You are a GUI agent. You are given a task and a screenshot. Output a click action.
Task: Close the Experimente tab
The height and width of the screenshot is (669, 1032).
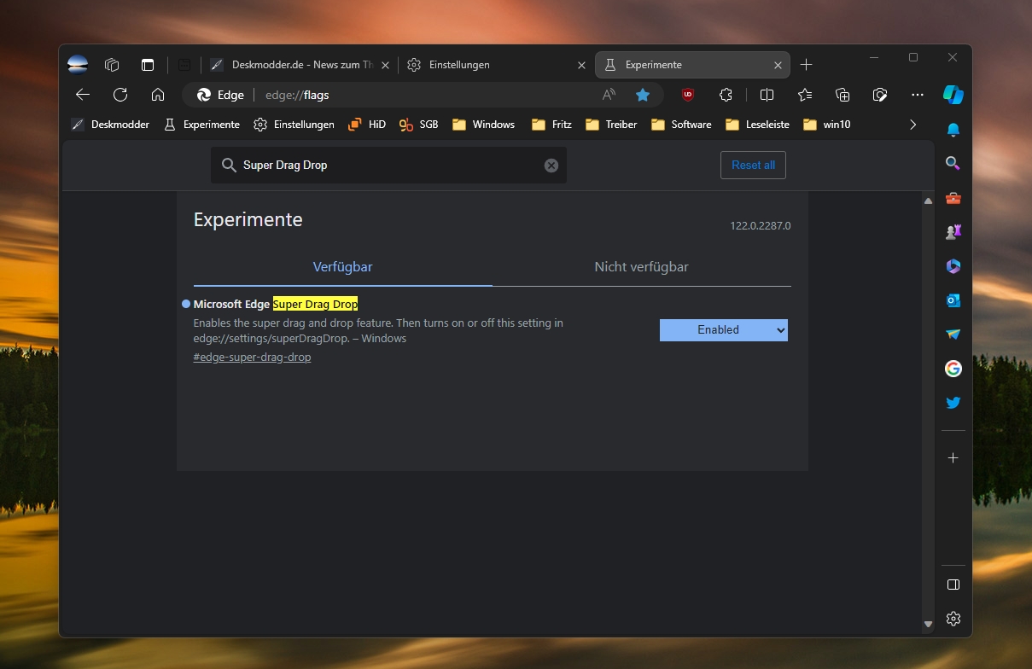tap(778, 65)
